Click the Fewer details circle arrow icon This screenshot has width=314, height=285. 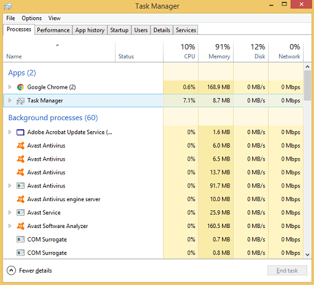[x=11, y=270]
